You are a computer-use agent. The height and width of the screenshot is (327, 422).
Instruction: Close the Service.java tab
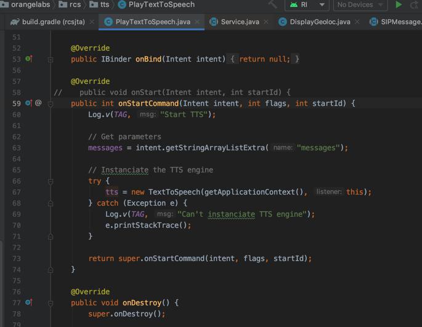pos(266,22)
